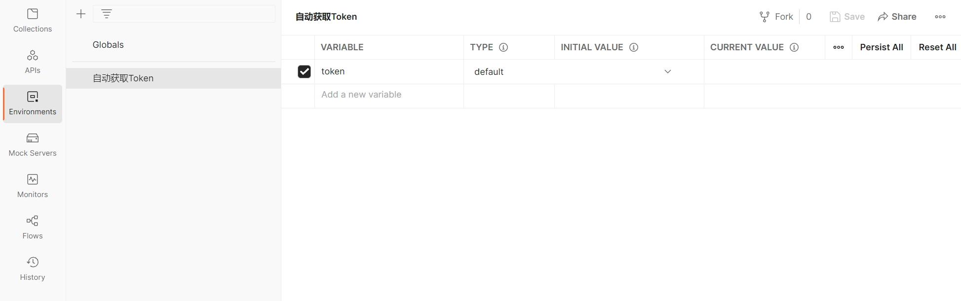The height and width of the screenshot is (301, 961).
Task: Expand the default type dropdown chevron
Action: [x=667, y=71]
